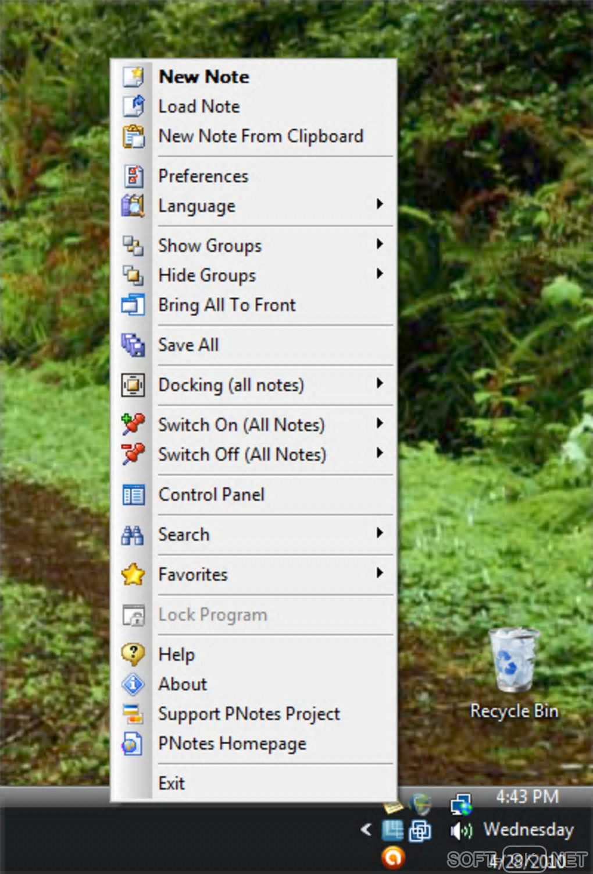Expand the Search submenu arrow
Screen dimensions: 593x874
(x=380, y=533)
